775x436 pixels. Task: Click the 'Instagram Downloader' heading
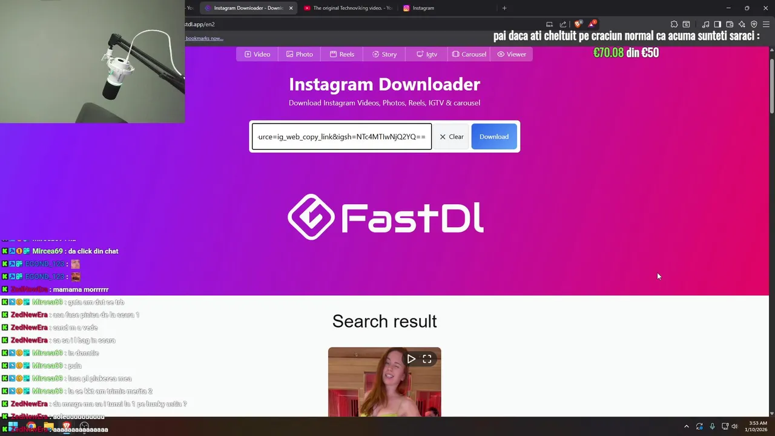tap(384, 84)
